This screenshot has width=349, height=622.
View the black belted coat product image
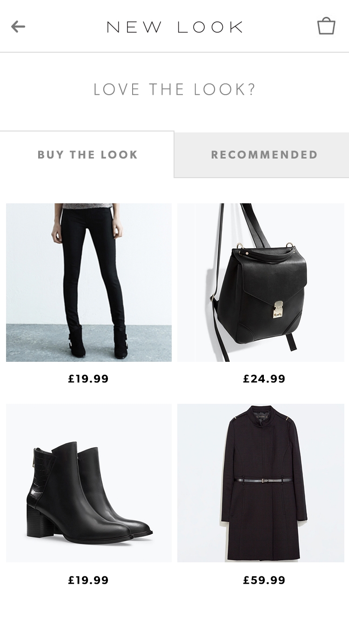coord(261,483)
